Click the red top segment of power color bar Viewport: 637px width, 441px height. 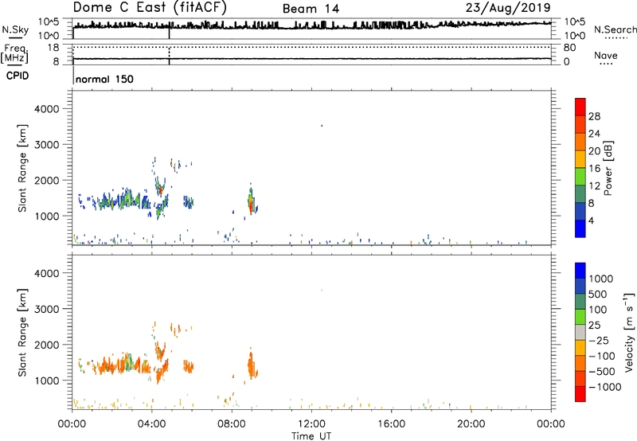pos(580,107)
